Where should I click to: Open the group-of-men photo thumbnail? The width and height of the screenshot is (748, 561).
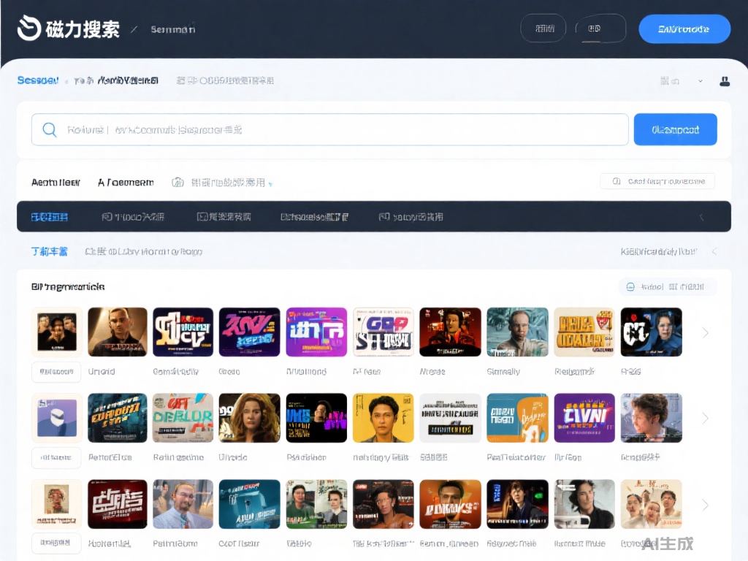tap(57, 332)
